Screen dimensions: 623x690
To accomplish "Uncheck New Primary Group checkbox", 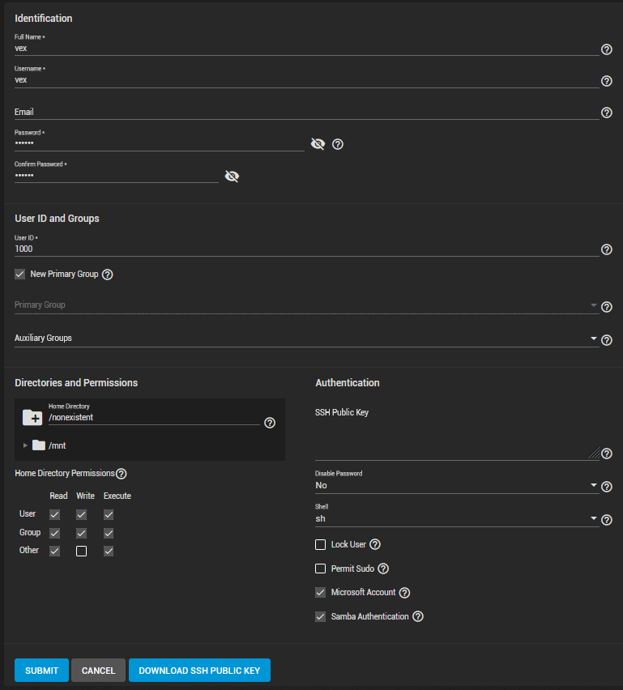I will 19,275.
